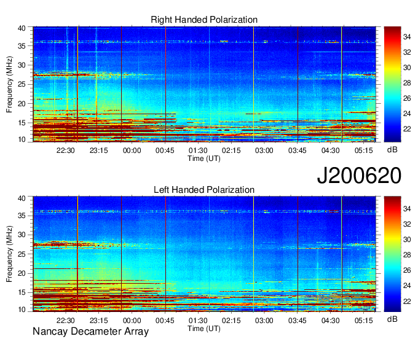The width and height of the screenshot is (418, 339).
Task: Click '03:00' tick under Right Handed plot
Action: coord(264,150)
